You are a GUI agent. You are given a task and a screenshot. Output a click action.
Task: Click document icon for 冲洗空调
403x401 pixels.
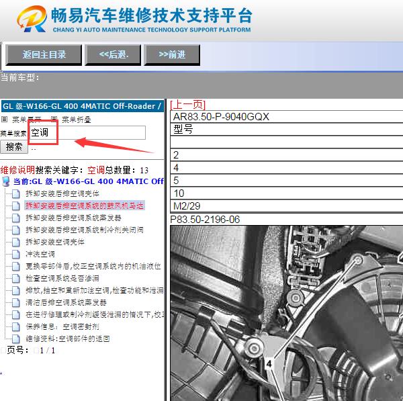(x=16, y=254)
